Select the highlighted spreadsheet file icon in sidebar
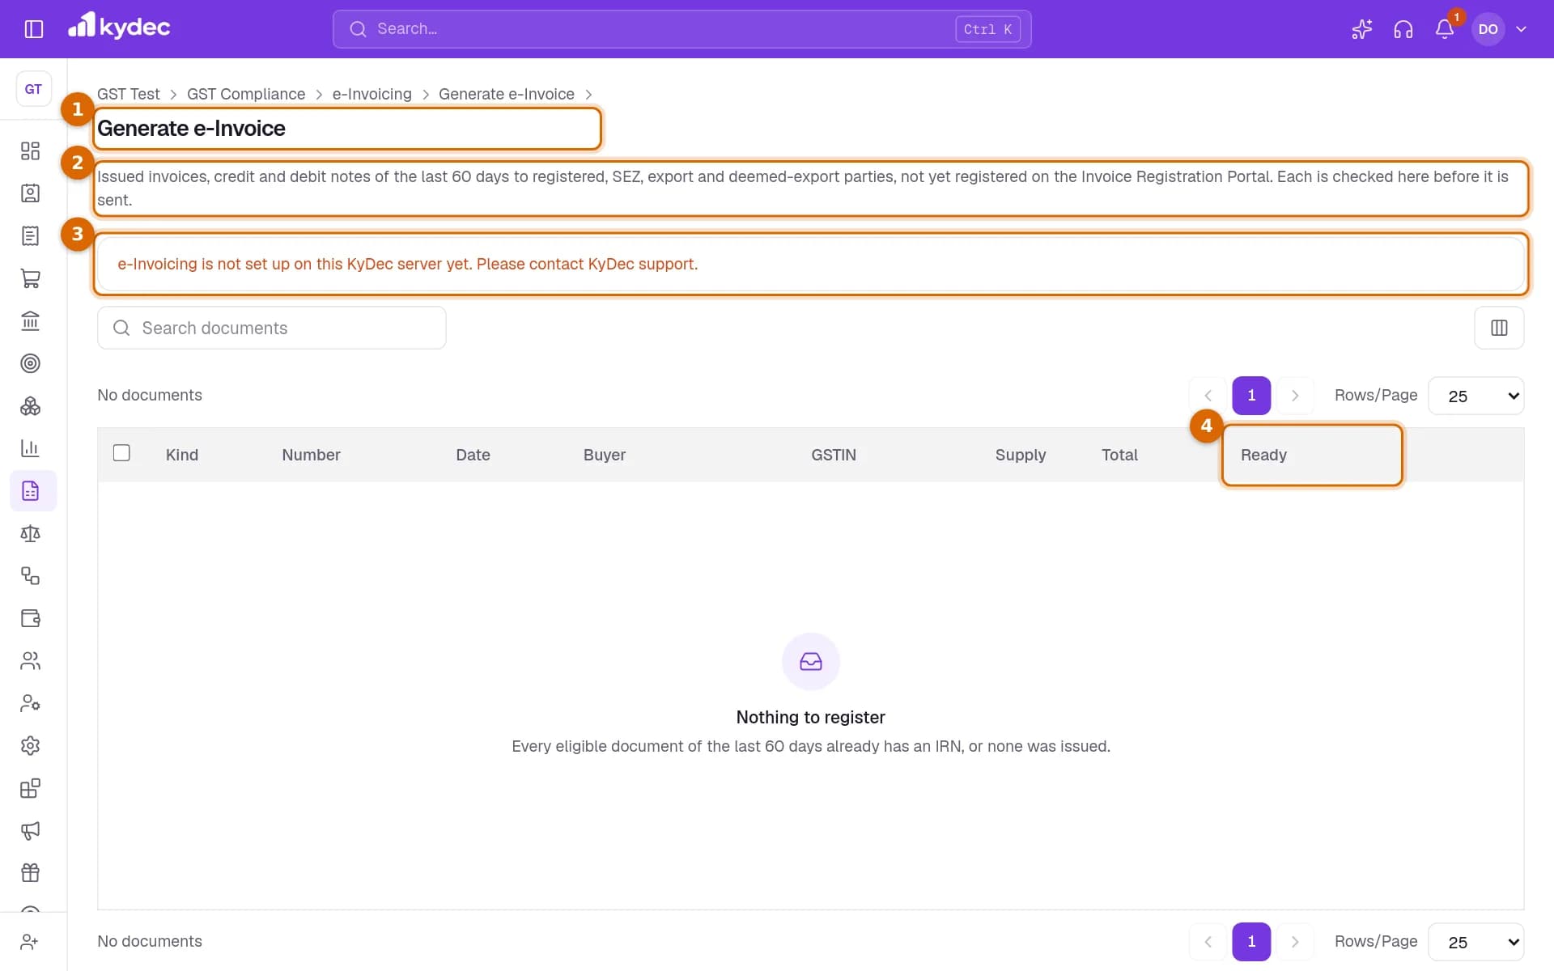The height and width of the screenshot is (971, 1554). [x=31, y=490]
